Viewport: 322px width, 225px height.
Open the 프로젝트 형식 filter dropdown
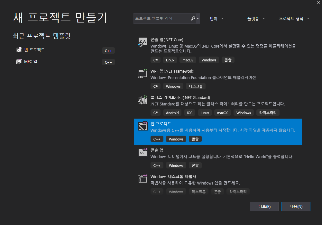tap(294, 19)
